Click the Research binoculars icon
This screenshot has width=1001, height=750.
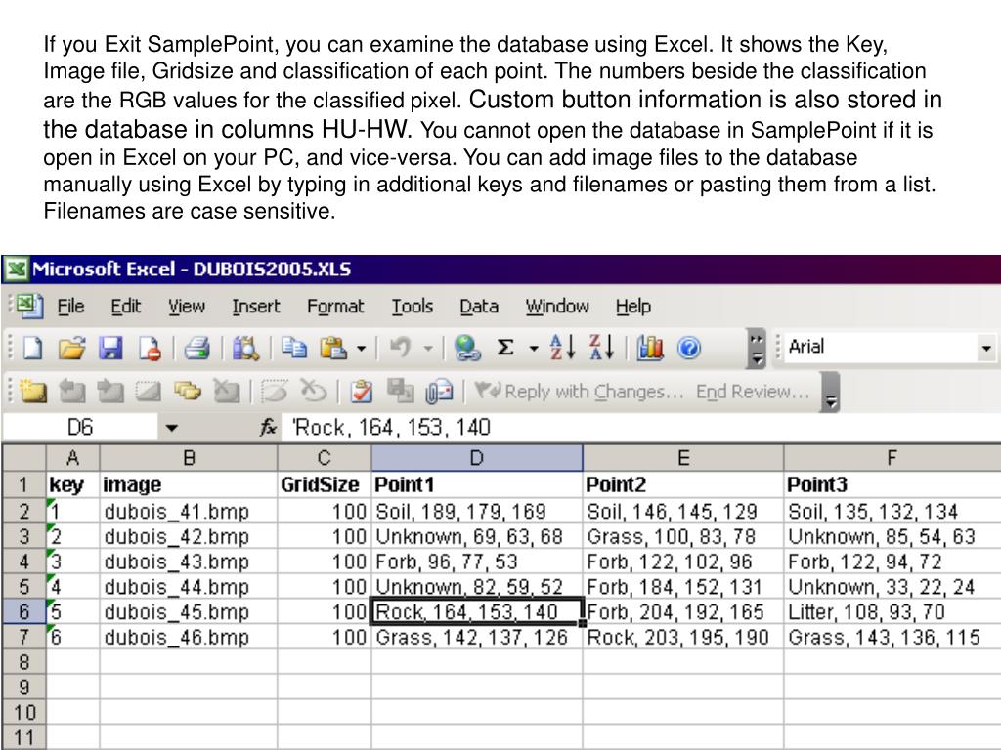245,349
